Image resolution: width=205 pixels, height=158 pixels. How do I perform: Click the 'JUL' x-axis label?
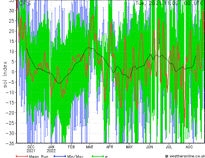tap(169, 147)
